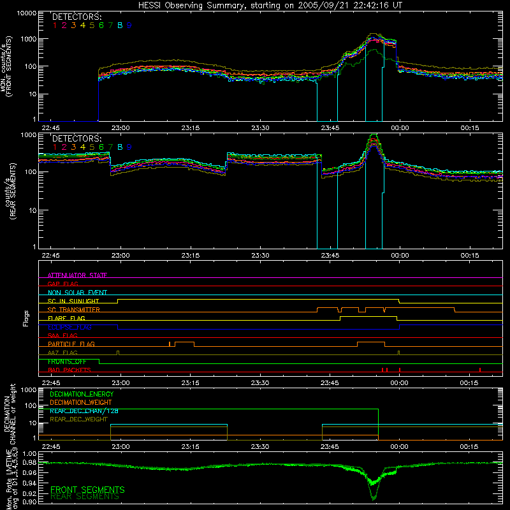Click the 0.92 tick on the livetime y-axis
The width and height of the screenshot is (510, 510).
(x=29, y=493)
